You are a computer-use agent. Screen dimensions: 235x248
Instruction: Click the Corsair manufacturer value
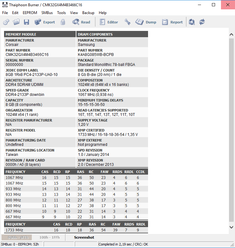(x=12, y=45)
